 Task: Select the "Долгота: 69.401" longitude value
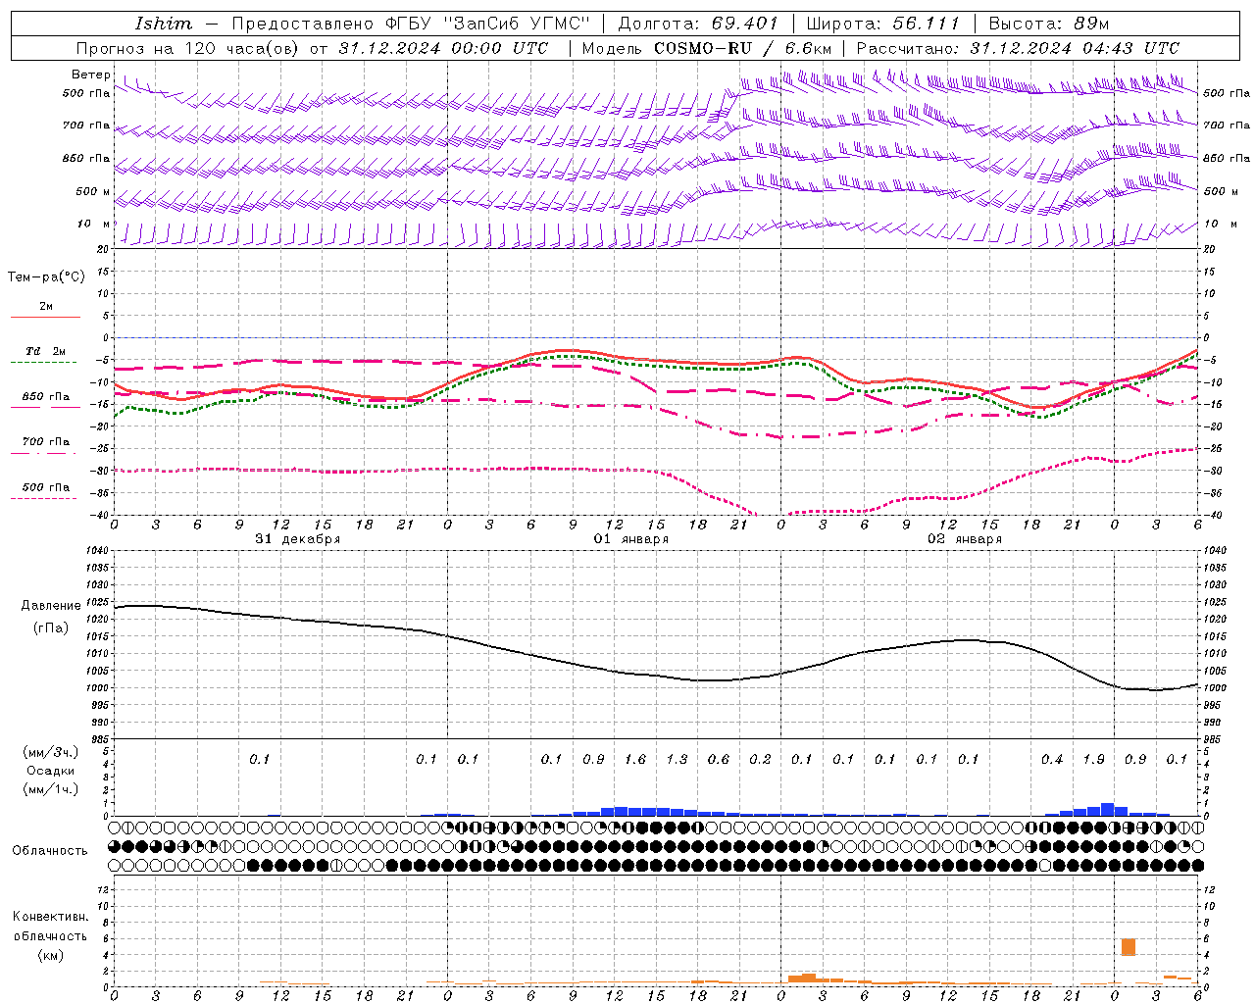(698, 24)
